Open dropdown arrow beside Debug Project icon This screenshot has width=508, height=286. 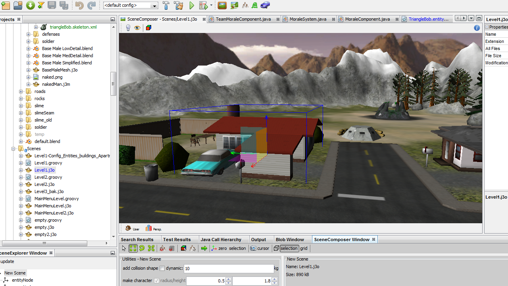[211, 6]
